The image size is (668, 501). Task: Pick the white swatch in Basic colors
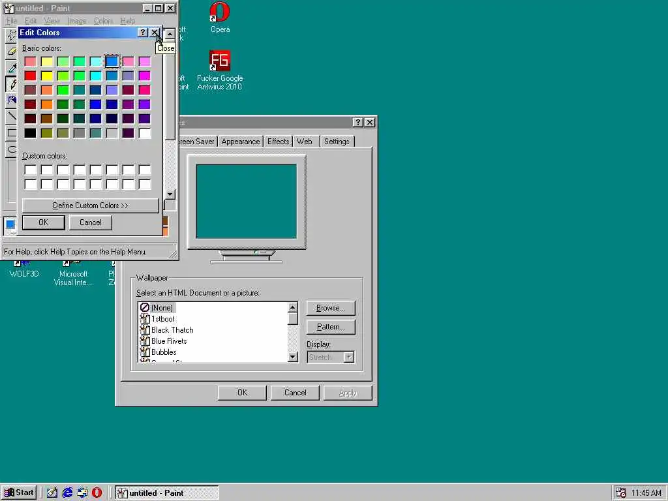pyautogui.click(x=145, y=133)
